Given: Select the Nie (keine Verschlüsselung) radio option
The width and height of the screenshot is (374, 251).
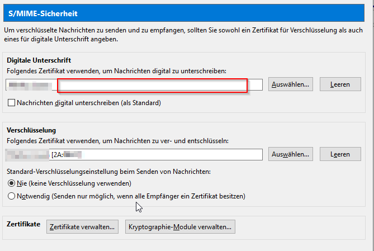Looking at the screenshot, I should [x=11, y=183].
